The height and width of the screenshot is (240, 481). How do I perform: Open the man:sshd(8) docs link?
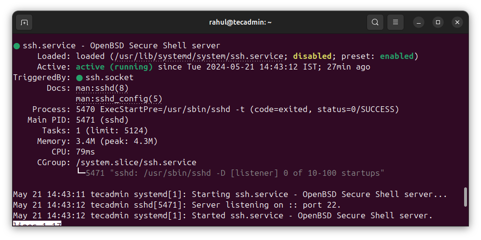click(102, 88)
